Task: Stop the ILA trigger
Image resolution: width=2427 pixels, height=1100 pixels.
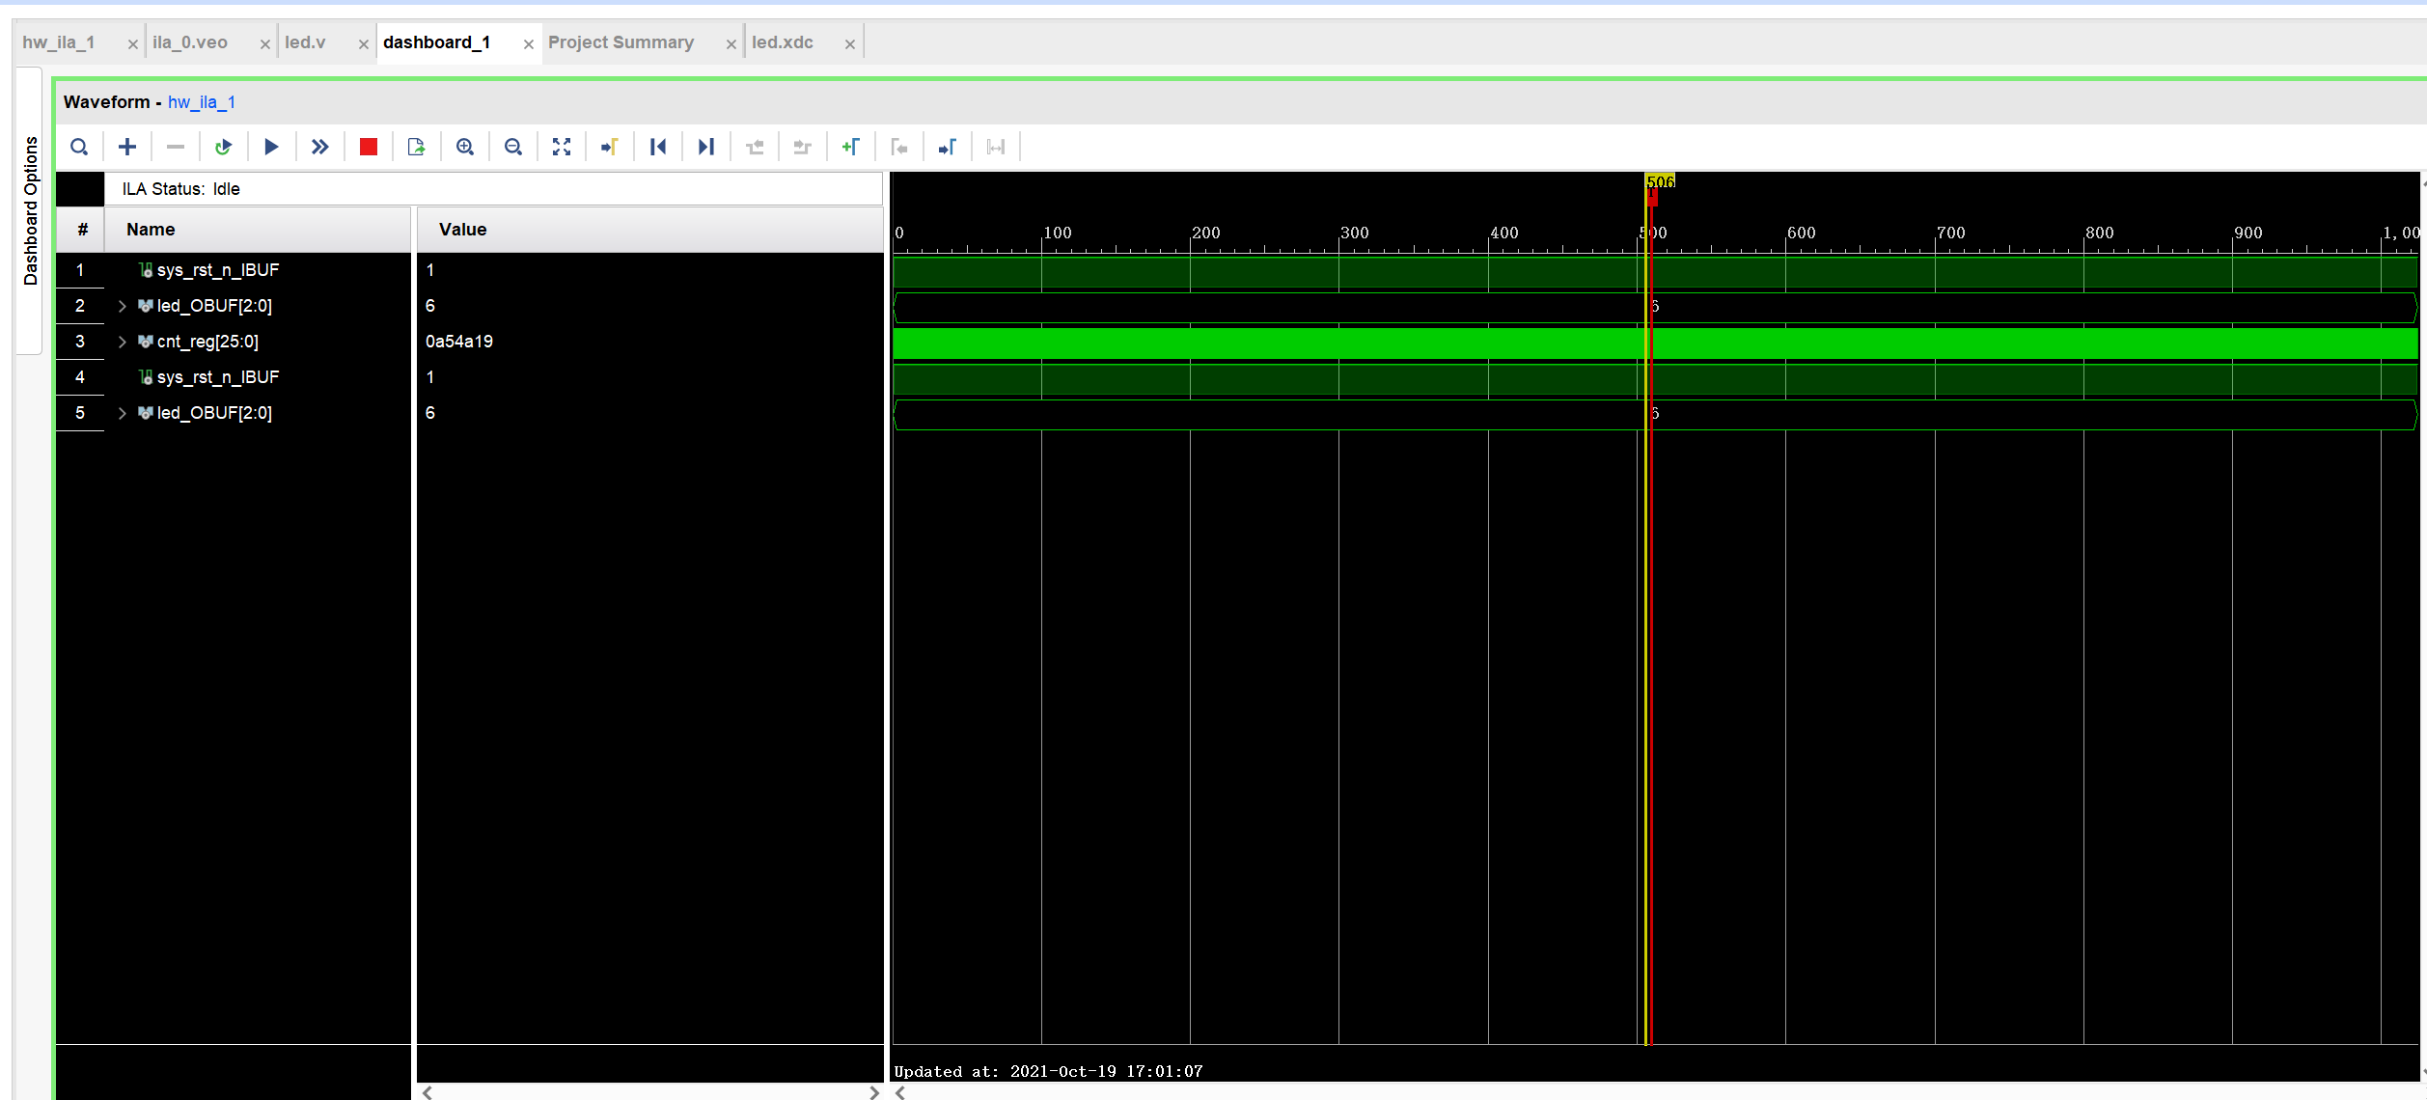Action: coord(368,147)
